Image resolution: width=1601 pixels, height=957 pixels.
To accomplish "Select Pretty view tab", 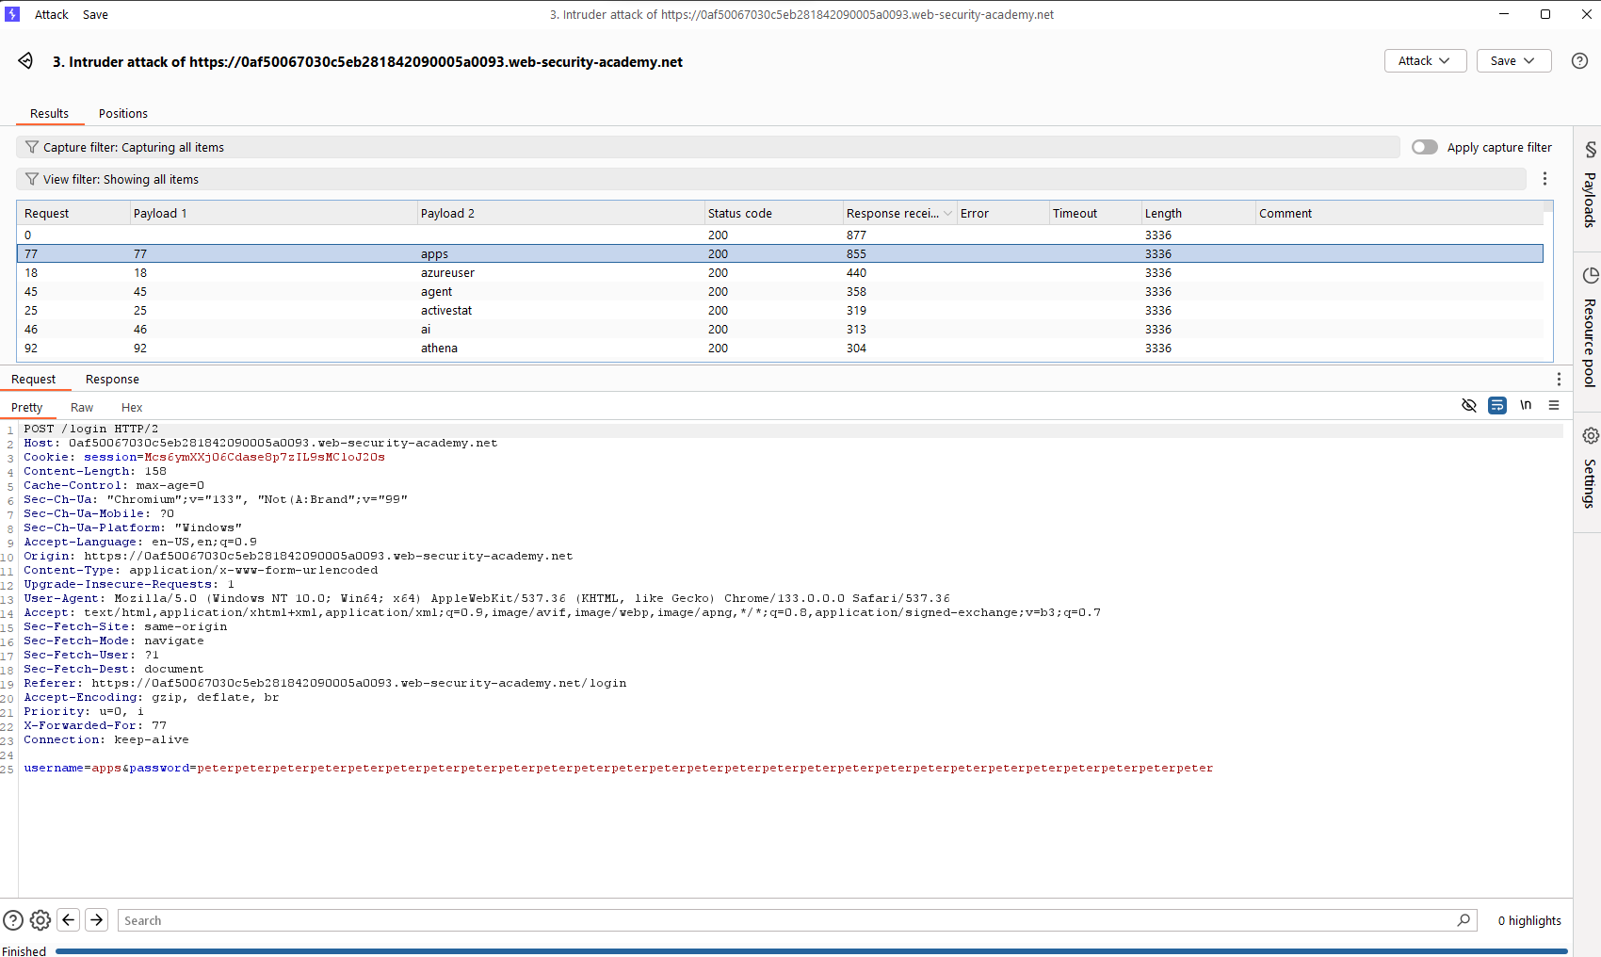I will pos(27,408).
